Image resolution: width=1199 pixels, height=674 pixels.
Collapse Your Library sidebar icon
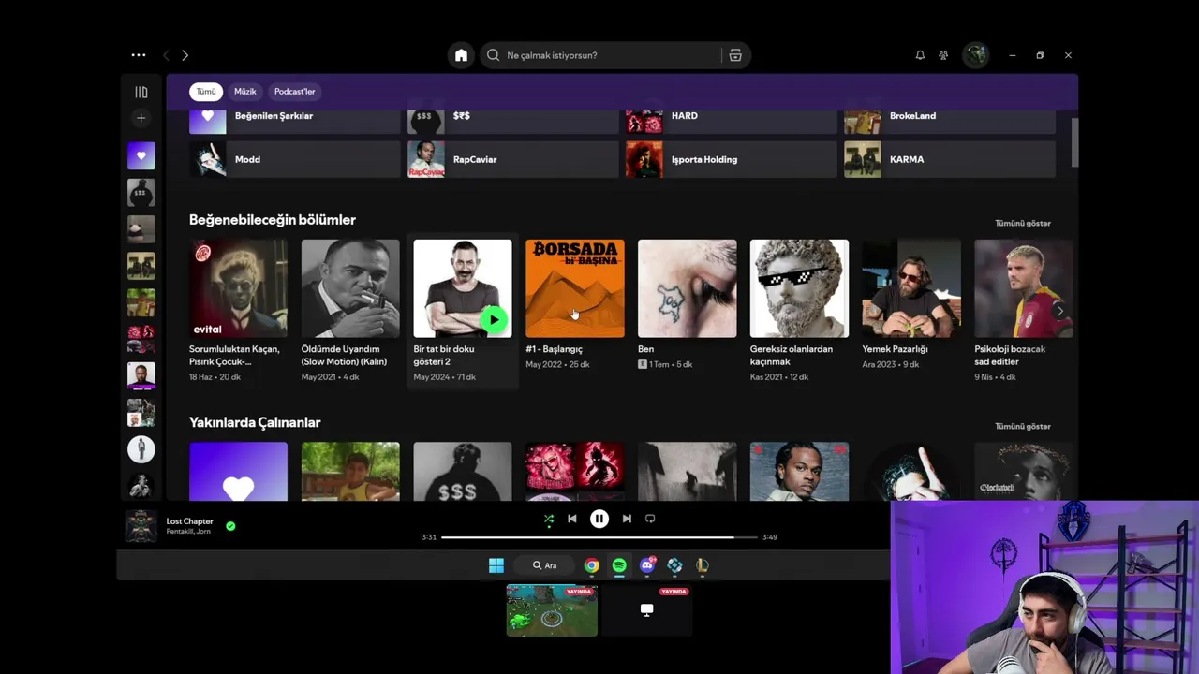tap(141, 92)
